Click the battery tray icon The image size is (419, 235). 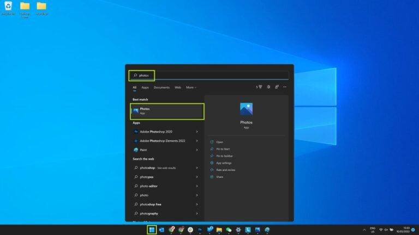coord(392,230)
